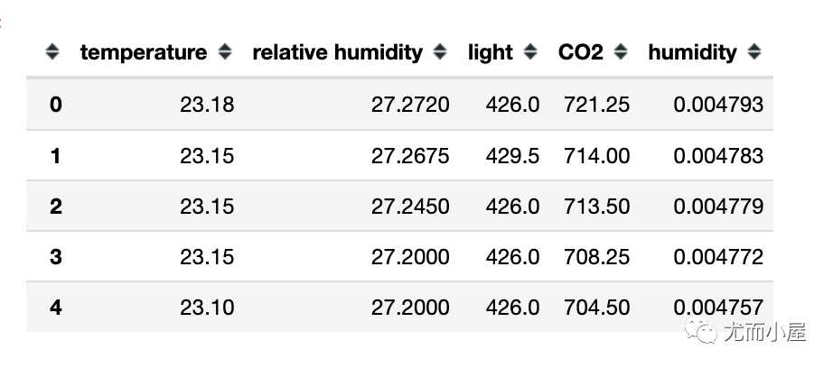The width and height of the screenshot is (833, 368).
Task: Select the relative humidity column header
Action: point(337,52)
